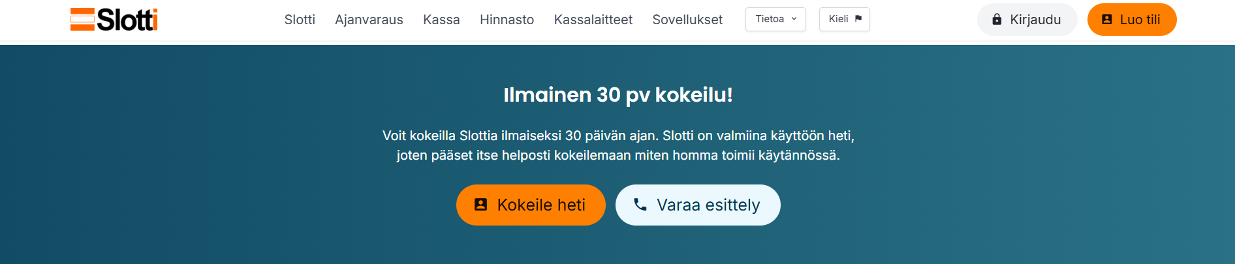
Task: Click the Slotti wordmark text
Action: tap(127, 20)
